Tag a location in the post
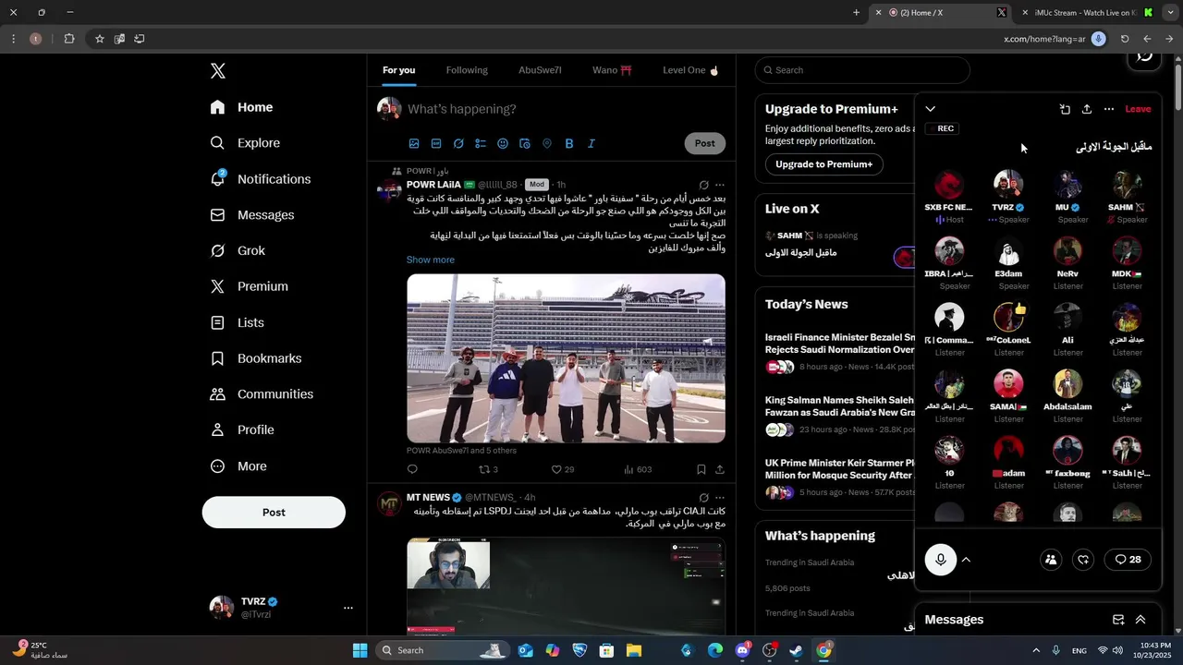1183x665 pixels. (x=547, y=143)
